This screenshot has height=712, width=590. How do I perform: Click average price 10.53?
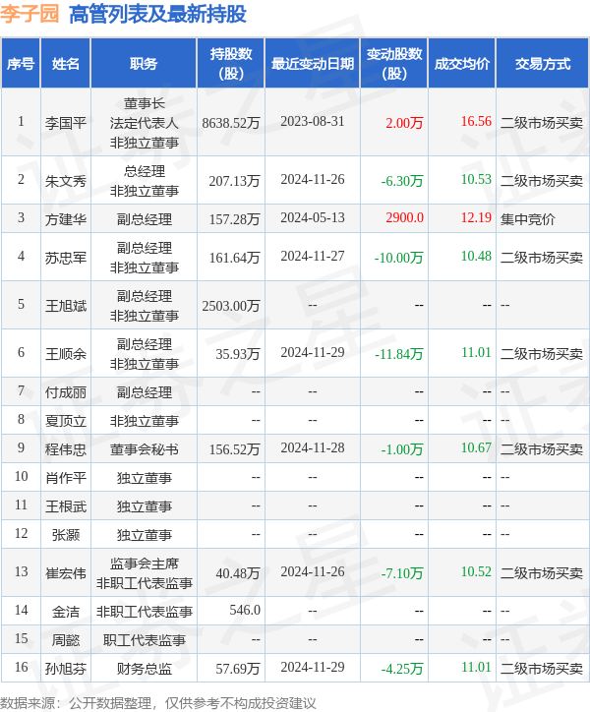coord(476,179)
